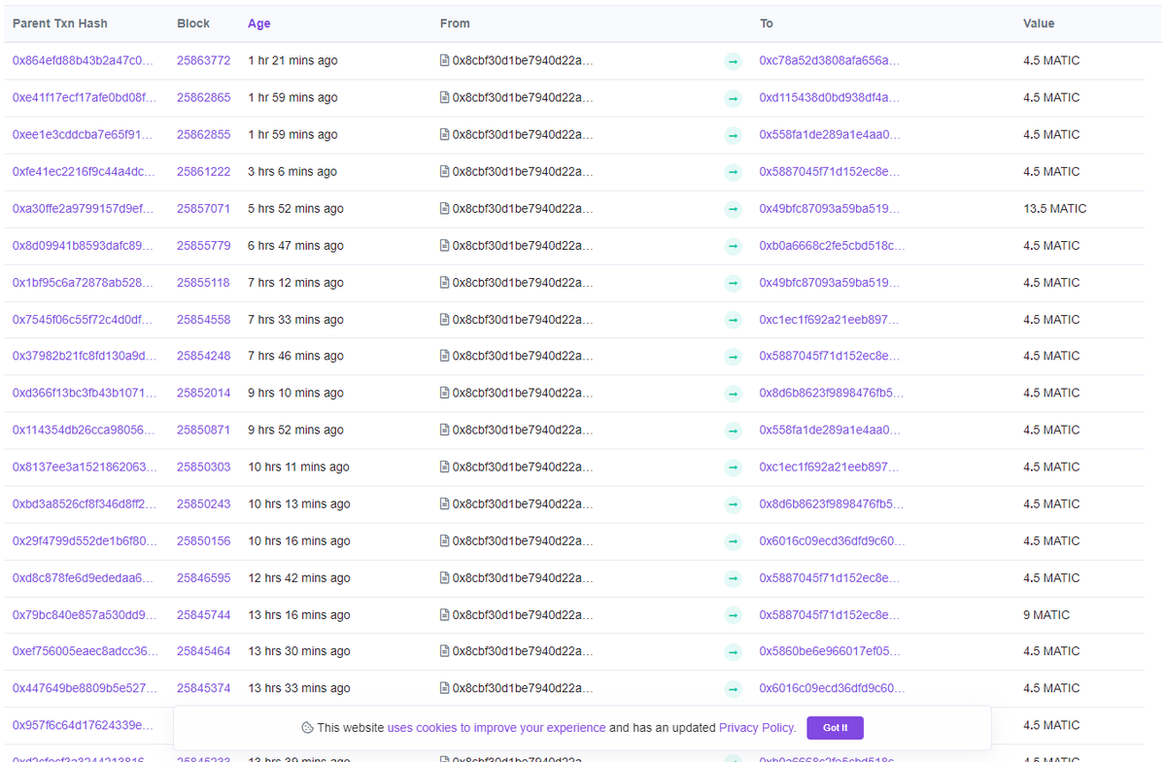Open recipient 0x6016c09ecd36dfd9c60... in block 25850156 row
Image resolution: width=1166 pixels, height=762 pixels.
coord(832,540)
